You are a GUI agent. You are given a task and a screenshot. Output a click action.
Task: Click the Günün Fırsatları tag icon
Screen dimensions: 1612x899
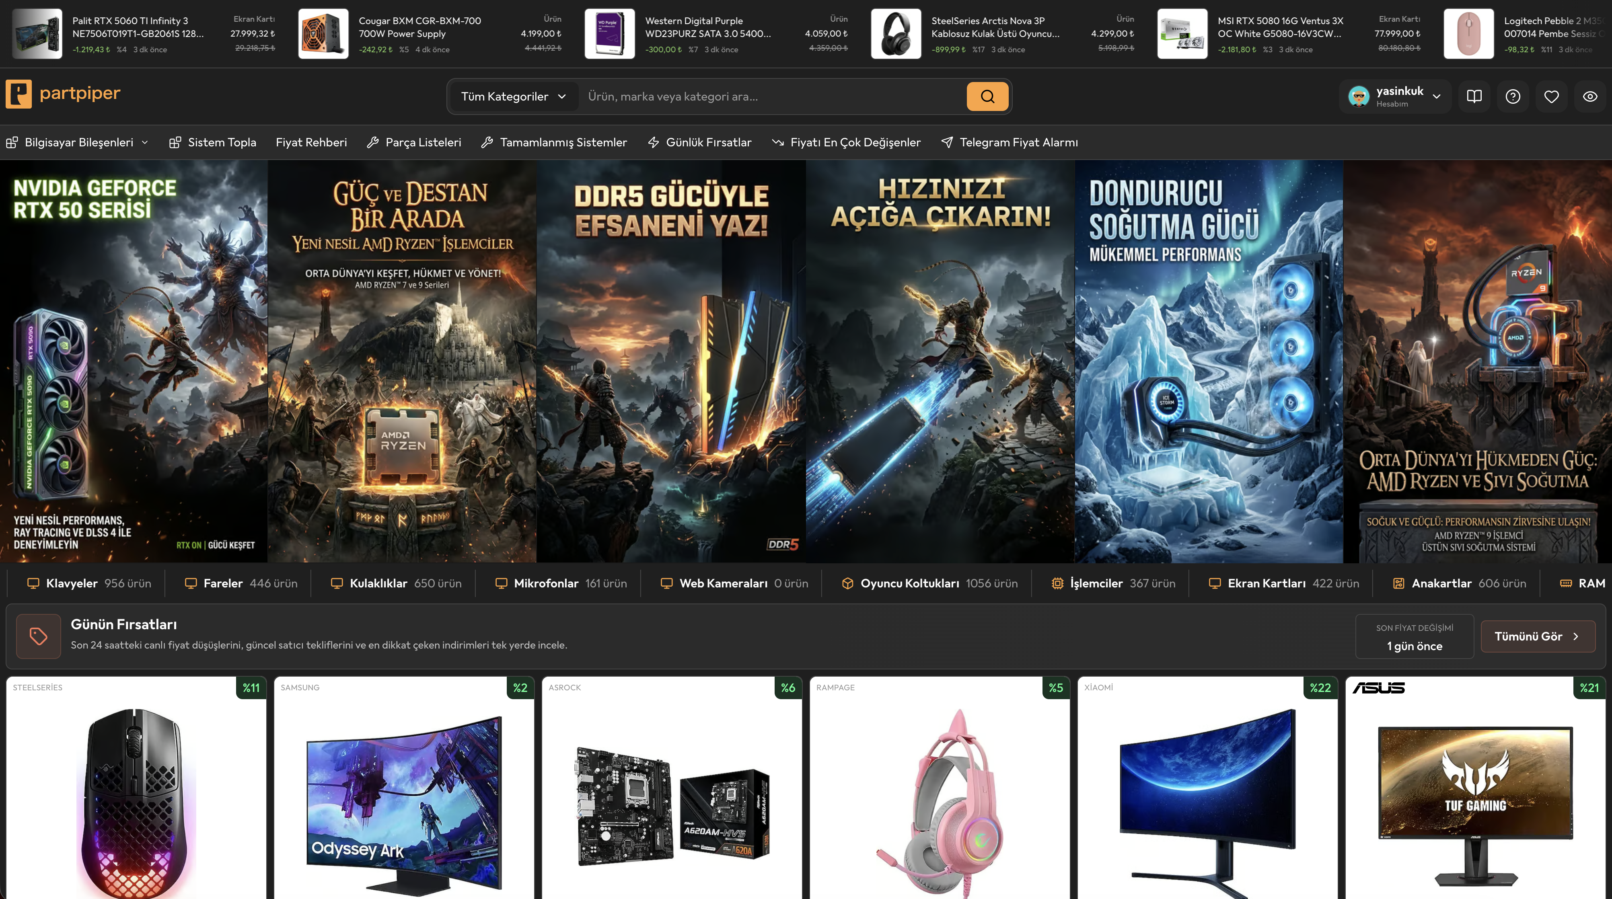38,636
